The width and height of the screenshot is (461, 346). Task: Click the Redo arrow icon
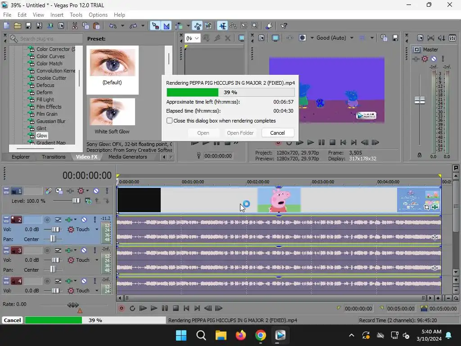[133, 26]
